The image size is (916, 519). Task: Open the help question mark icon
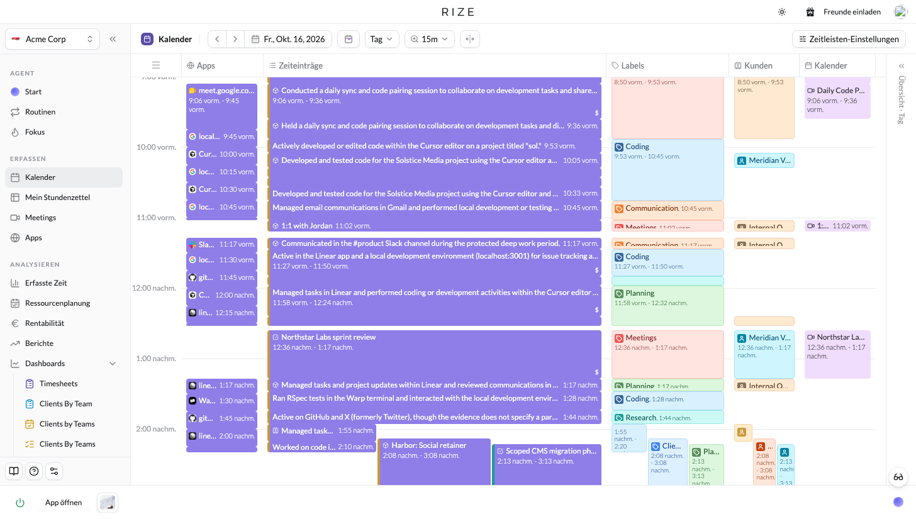tap(34, 471)
